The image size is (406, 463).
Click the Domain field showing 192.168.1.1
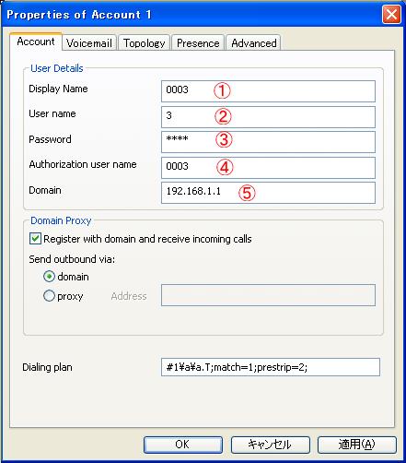point(268,193)
